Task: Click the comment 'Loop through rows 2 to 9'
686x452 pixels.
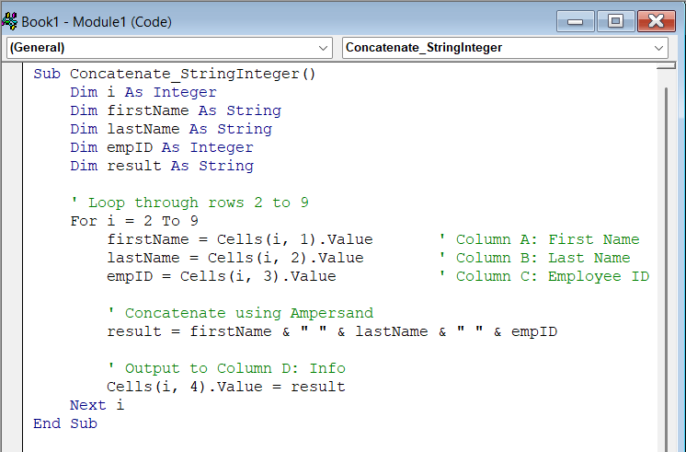Action: coord(189,203)
